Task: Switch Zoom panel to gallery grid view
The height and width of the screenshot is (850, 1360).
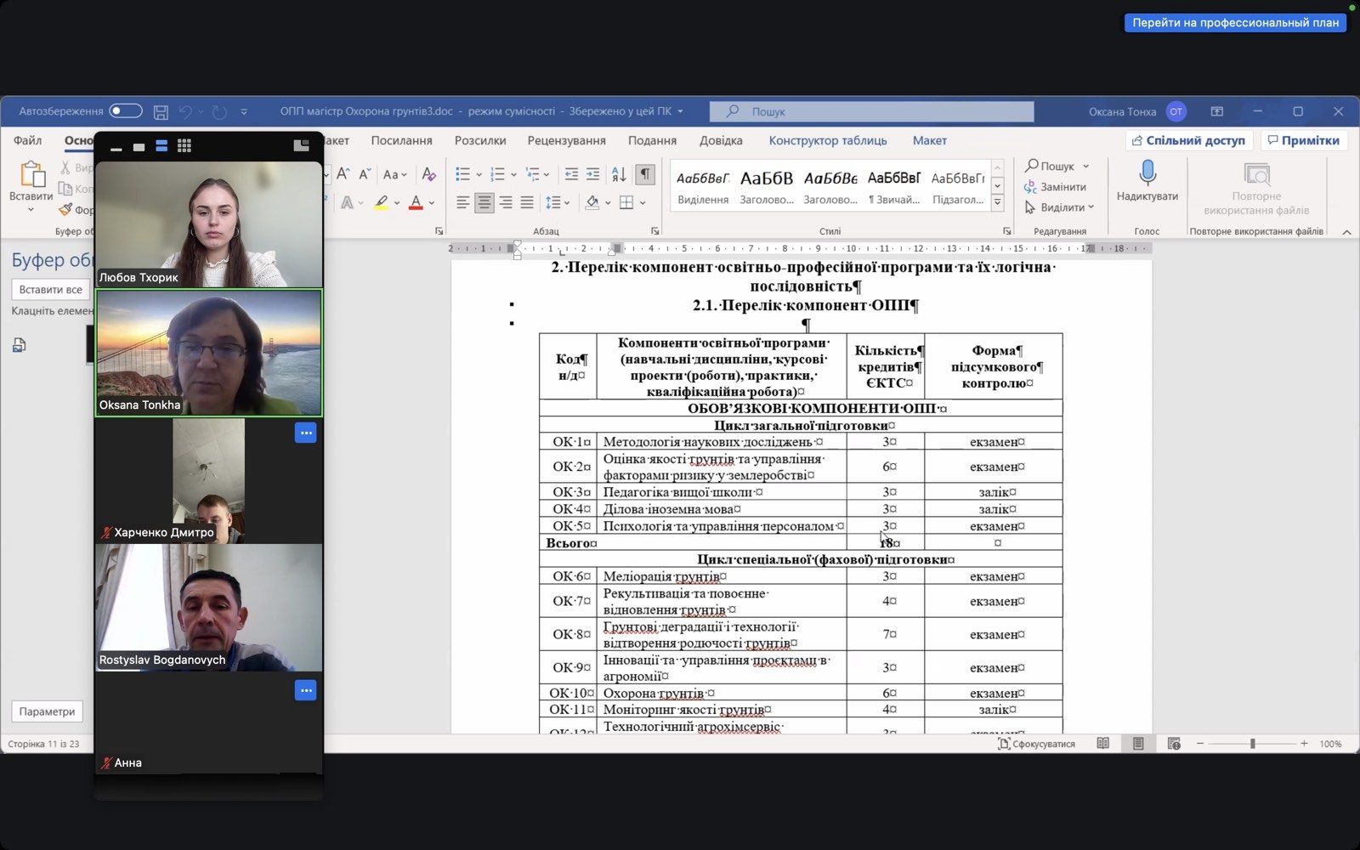Action: [184, 146]
